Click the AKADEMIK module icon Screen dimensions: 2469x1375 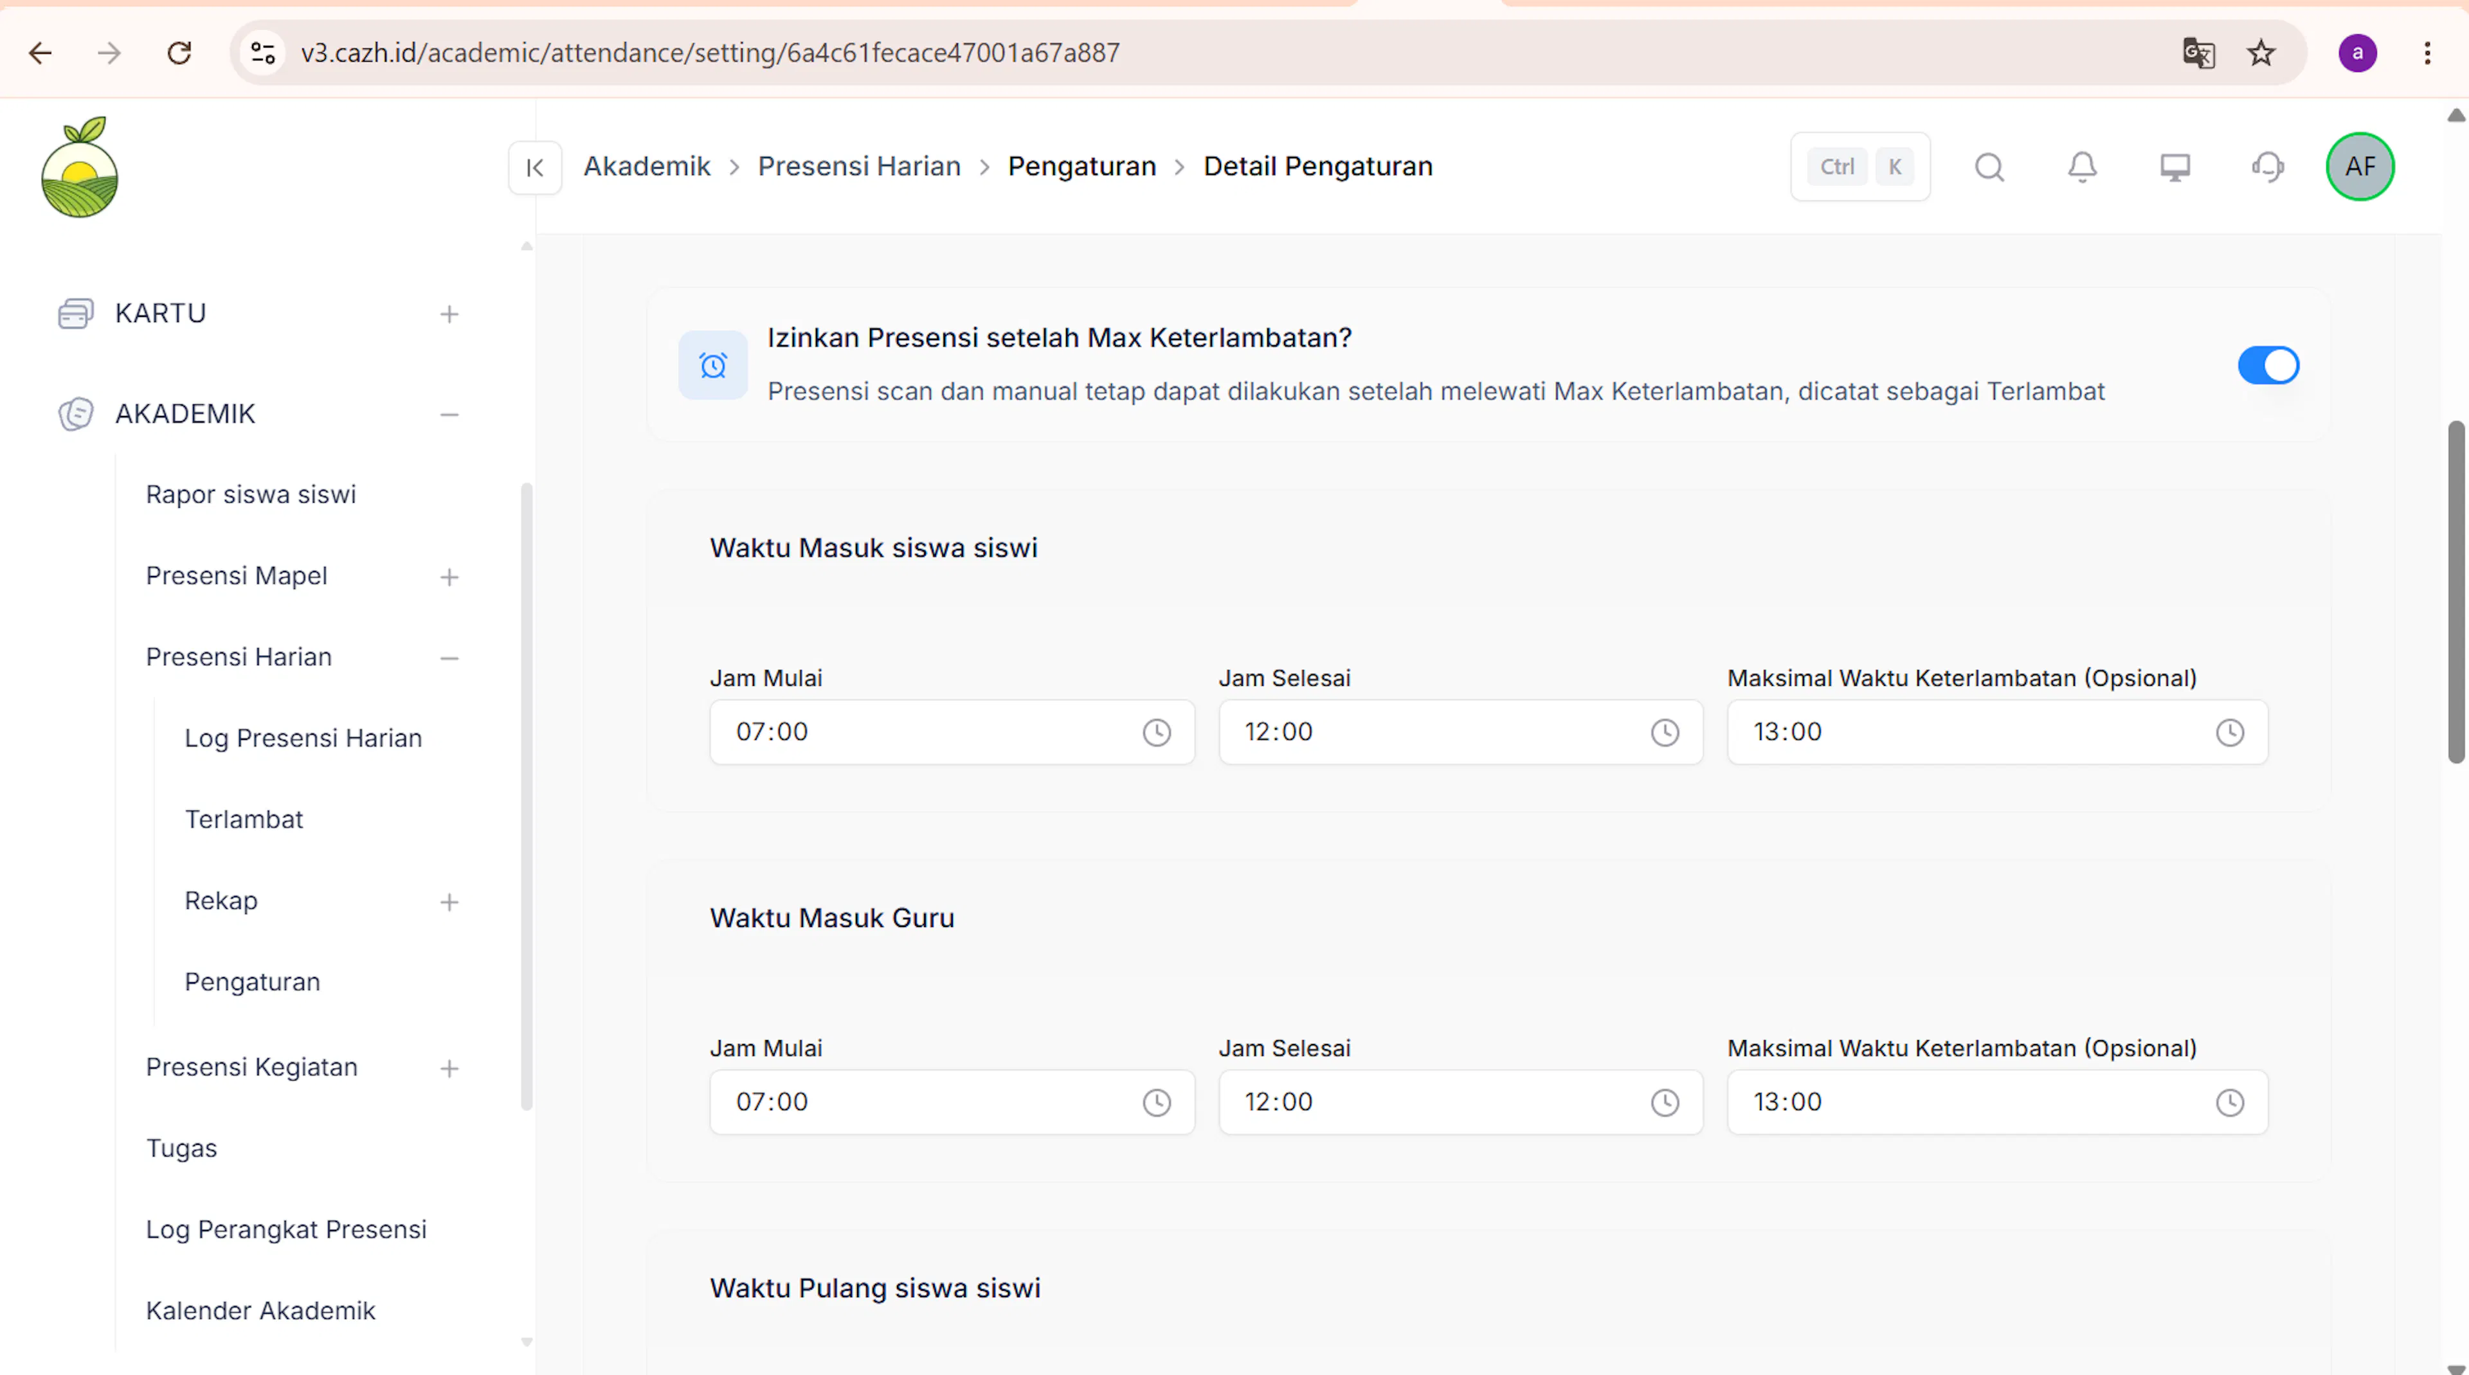coord(76,414)
